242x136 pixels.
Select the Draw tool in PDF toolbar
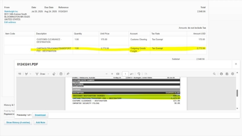tap(40, 74)
